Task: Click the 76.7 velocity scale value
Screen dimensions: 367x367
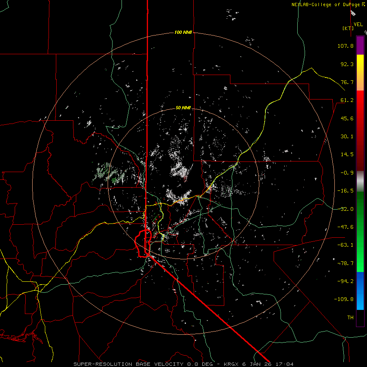Action: (x=347, y=82)
